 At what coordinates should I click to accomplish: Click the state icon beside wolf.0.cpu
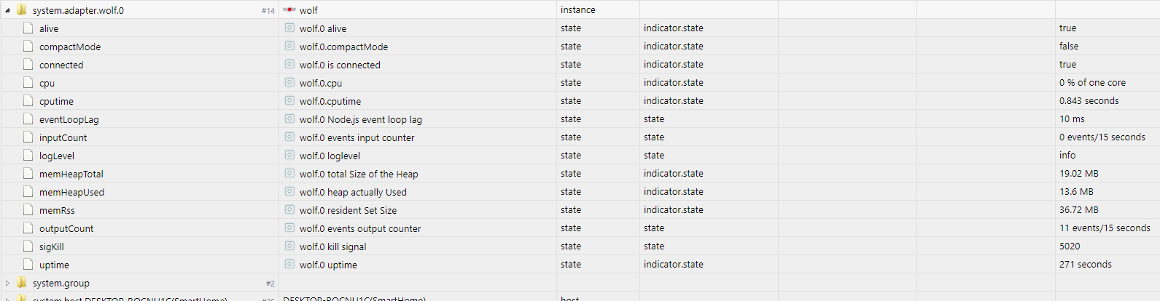click(289, 82)
